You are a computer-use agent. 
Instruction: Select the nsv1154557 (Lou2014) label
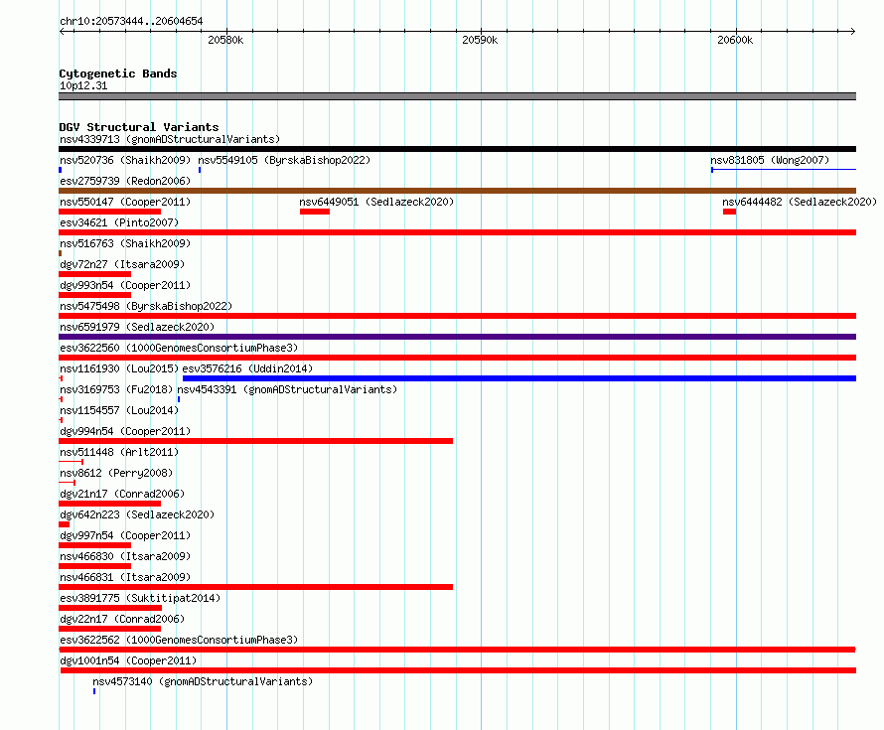119,410
